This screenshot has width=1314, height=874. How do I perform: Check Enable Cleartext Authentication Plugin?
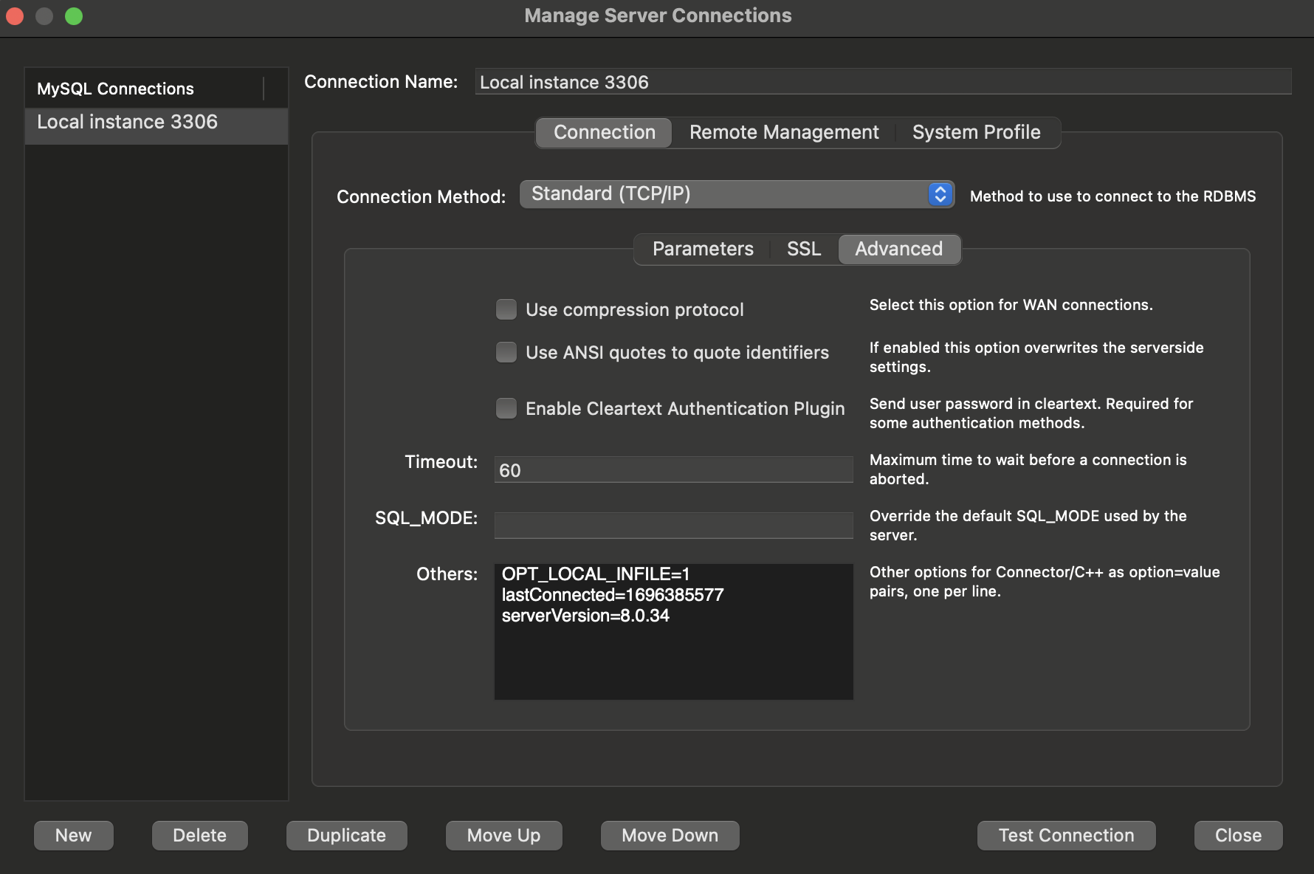[506, 408]
